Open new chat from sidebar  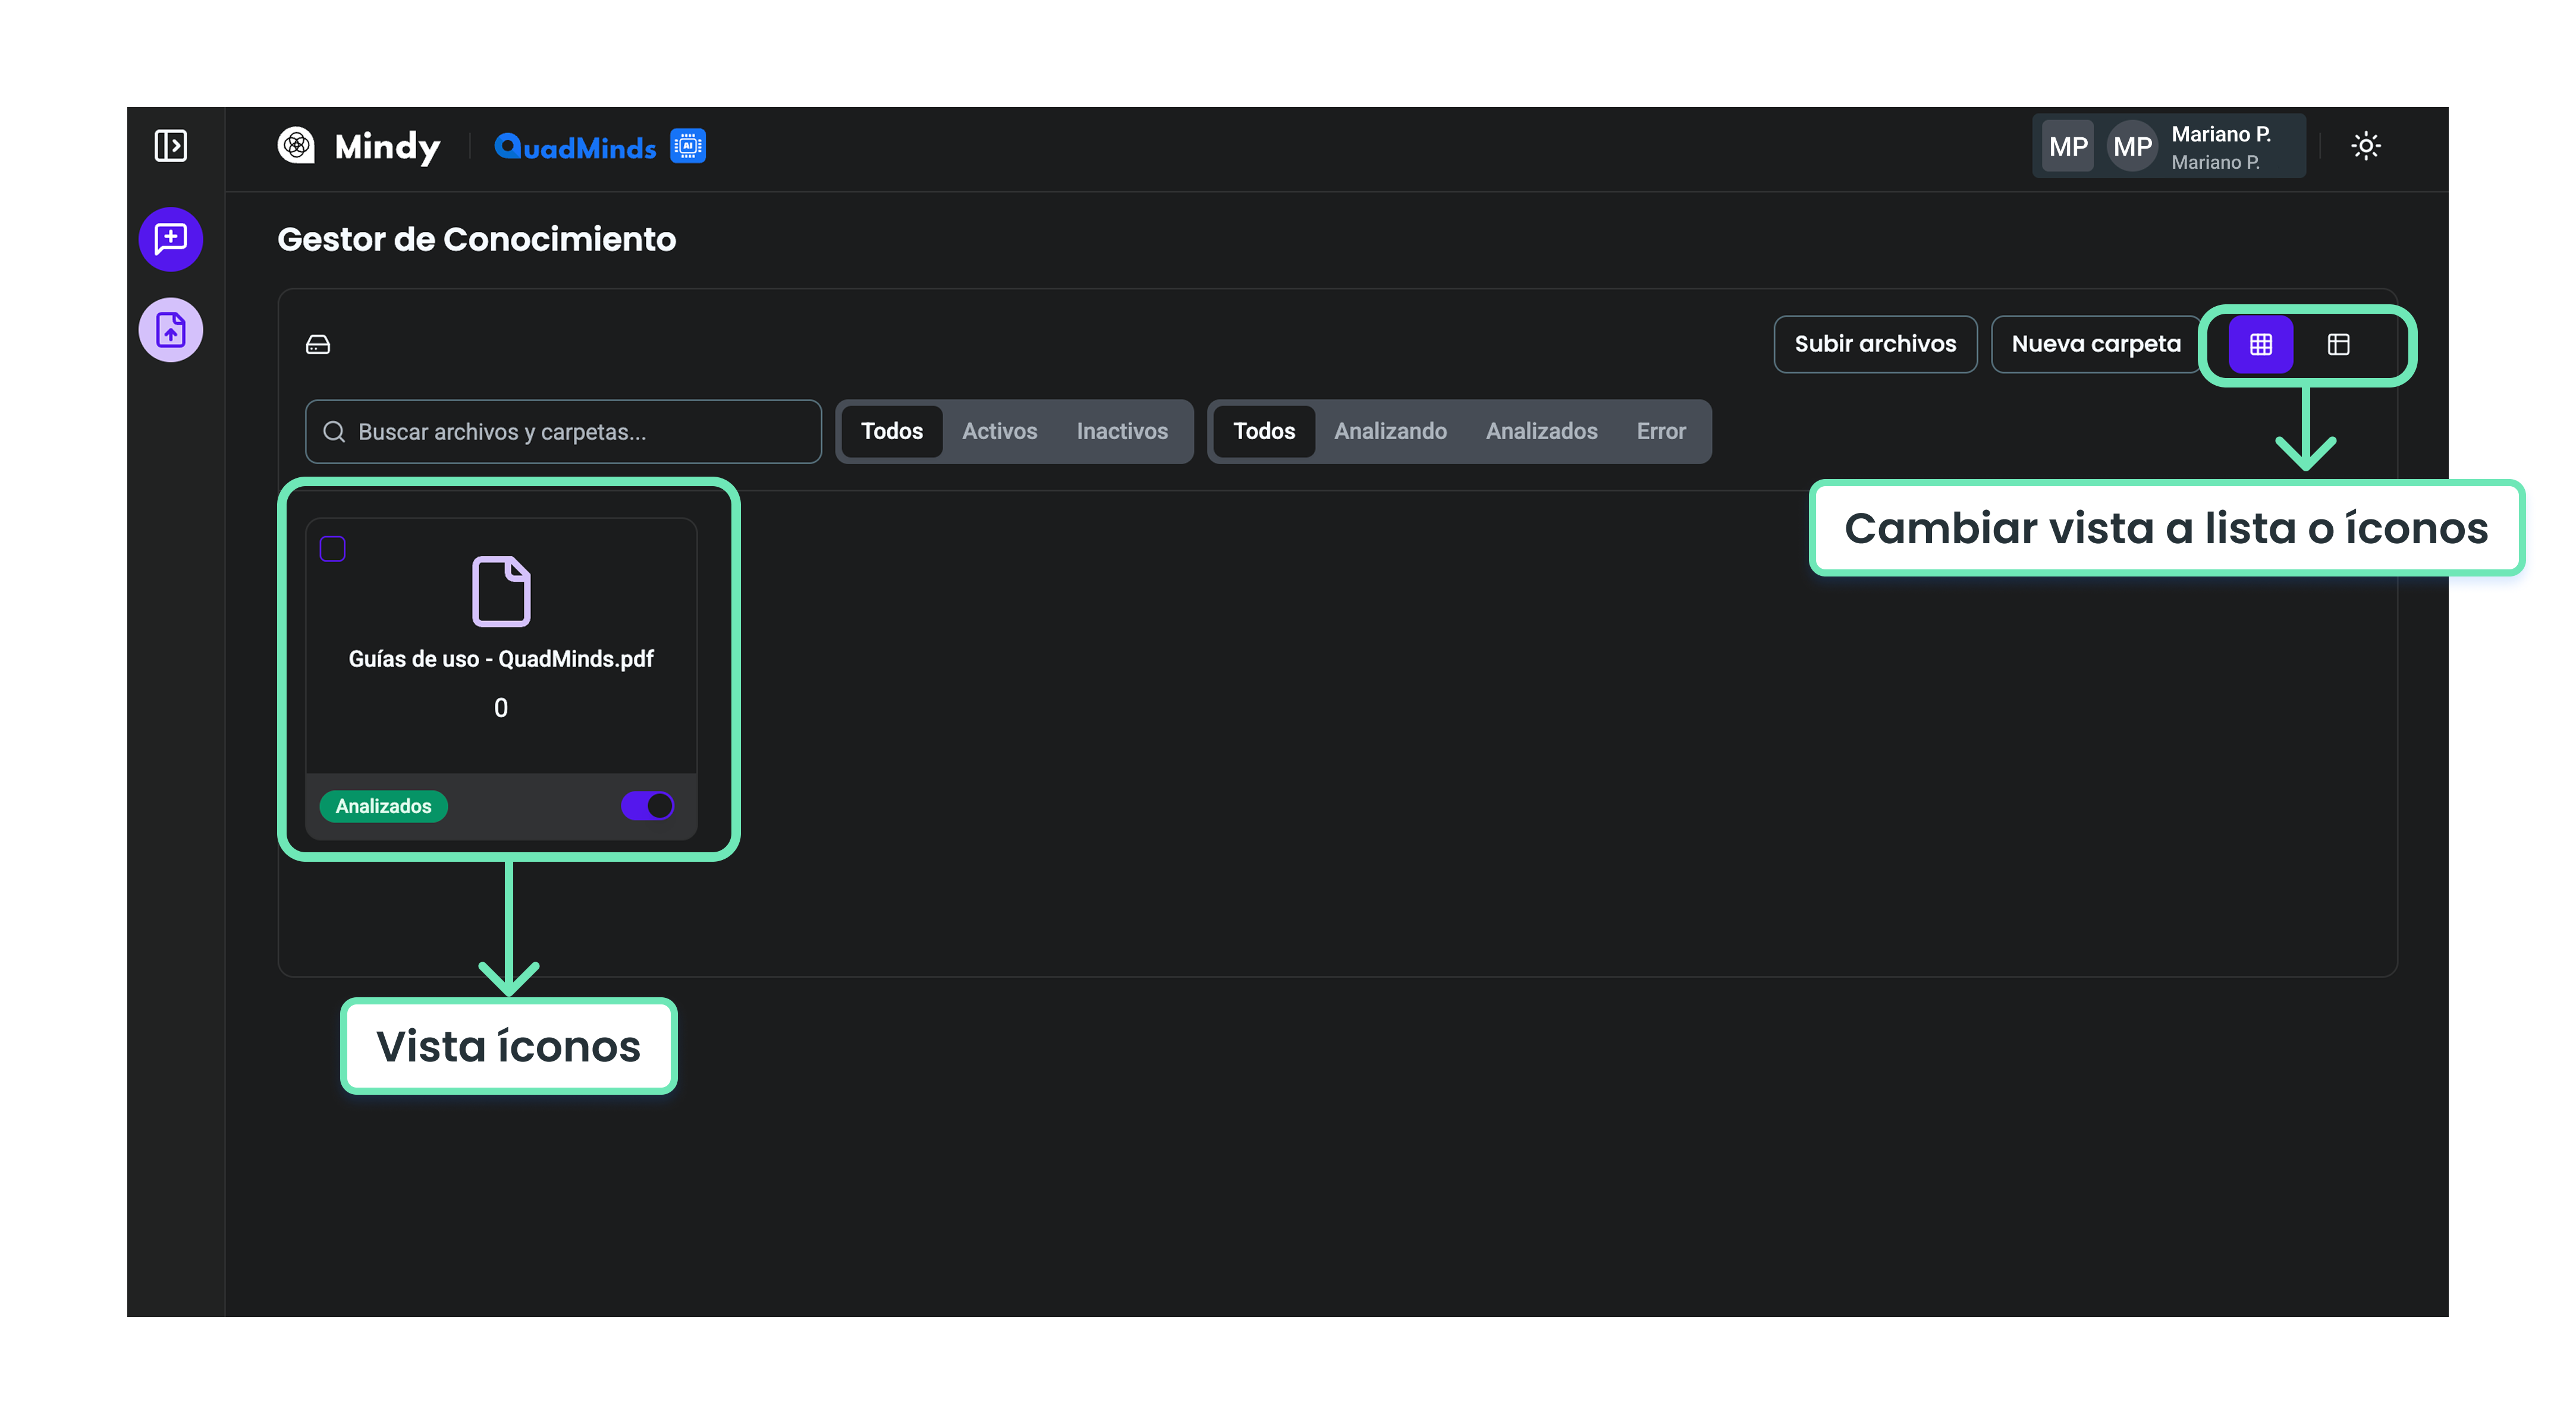pos(171,239)
